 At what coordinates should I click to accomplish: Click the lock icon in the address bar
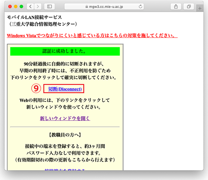pyautogui.click(x=87, y=7)
